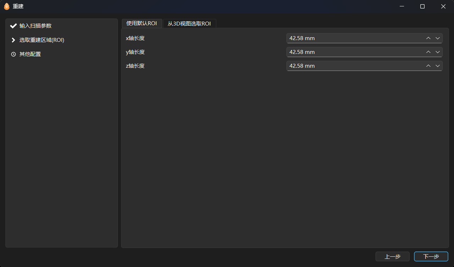Switch to 使用默认ROI tab
This screenshot has width=454, height=267.
click(142, 23)
